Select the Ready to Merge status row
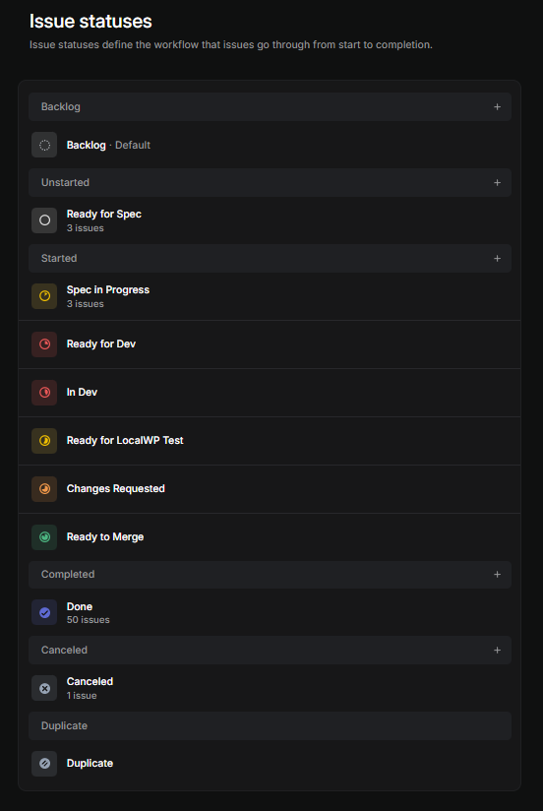 tap(270, 536)
